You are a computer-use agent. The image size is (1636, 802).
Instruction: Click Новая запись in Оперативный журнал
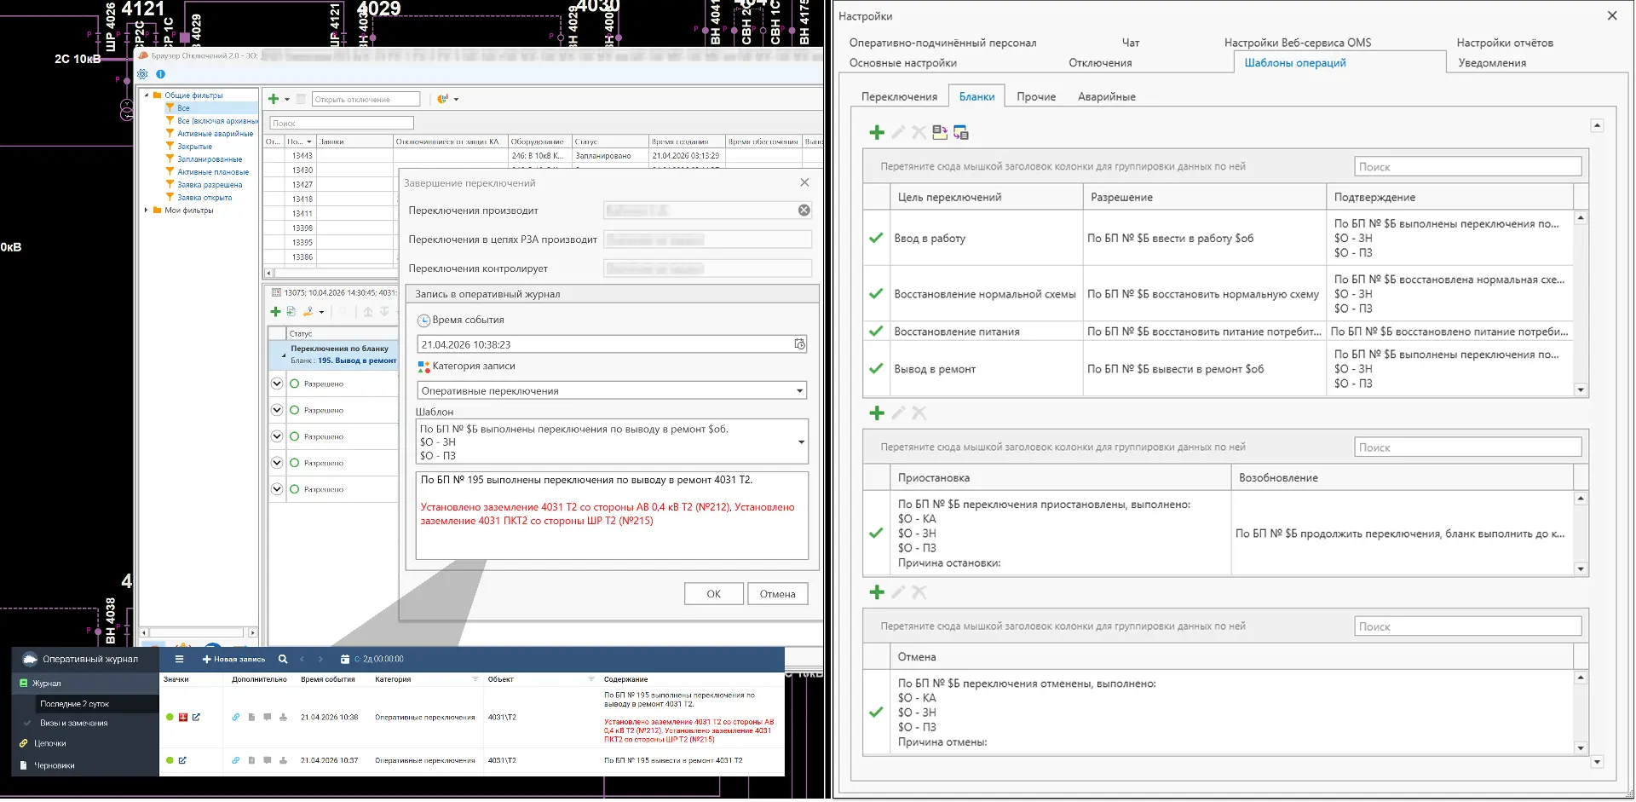tap(233, 659)
